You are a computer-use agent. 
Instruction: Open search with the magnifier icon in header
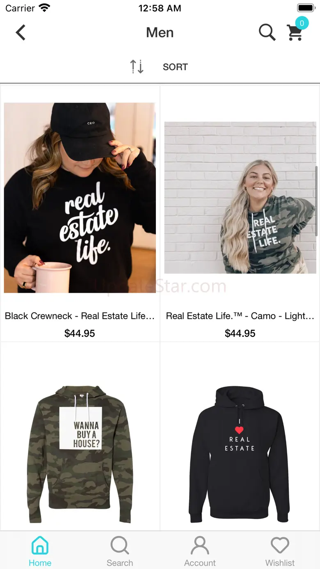[x=267, y=32]
